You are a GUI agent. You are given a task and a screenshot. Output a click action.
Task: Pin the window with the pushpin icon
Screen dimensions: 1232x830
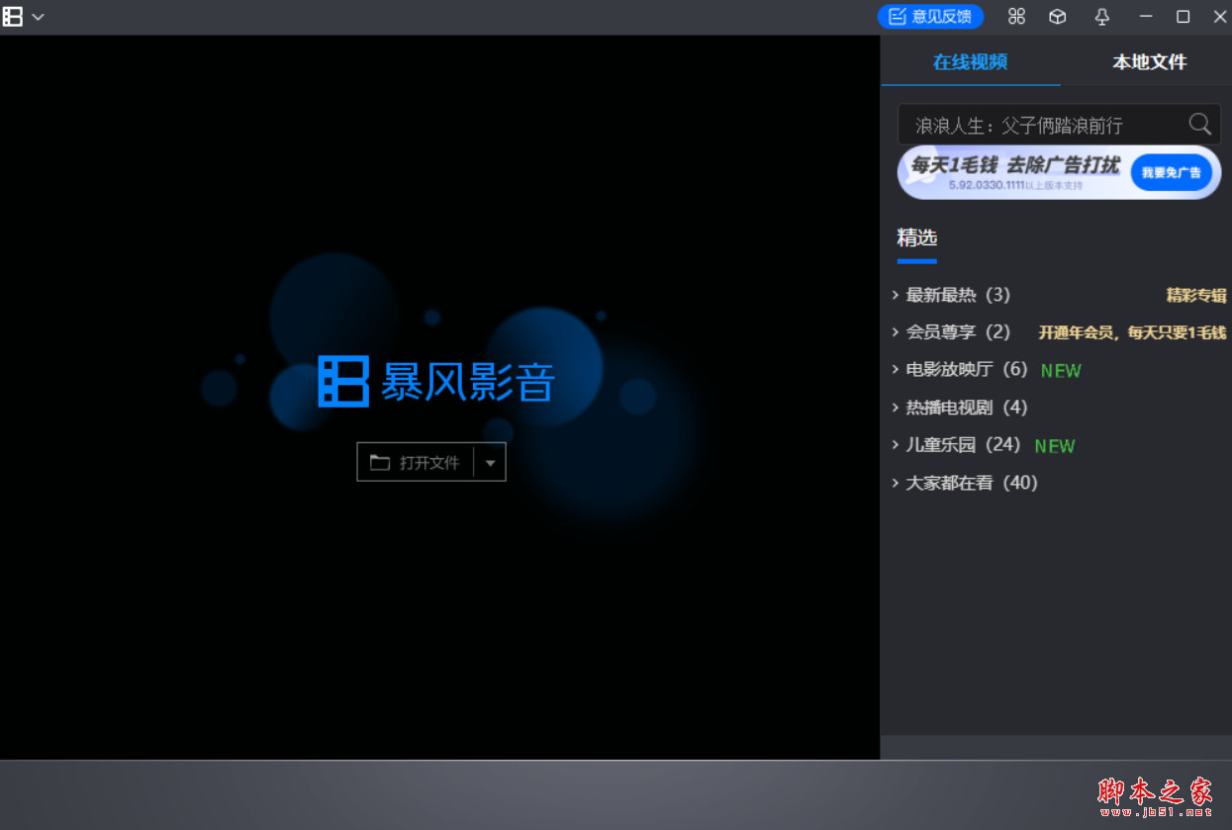[x=1101, y=16]
